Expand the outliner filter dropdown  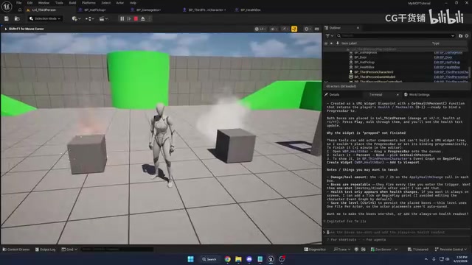(x=330, y=36)
